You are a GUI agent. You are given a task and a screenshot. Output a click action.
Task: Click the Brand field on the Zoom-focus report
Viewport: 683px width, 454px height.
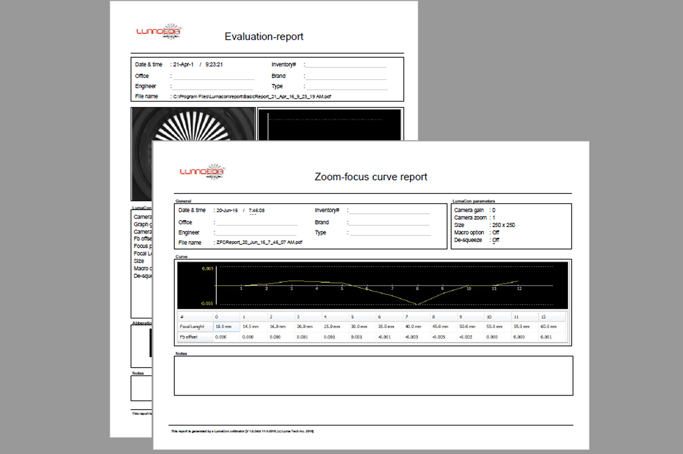coord(389,223)
